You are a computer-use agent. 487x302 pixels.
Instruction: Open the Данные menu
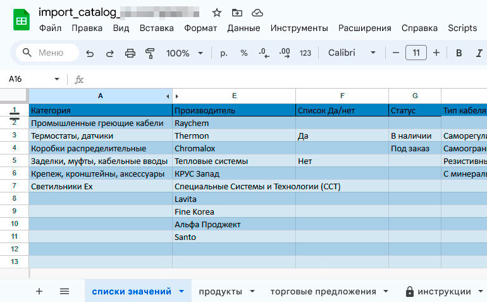(244, 28)
